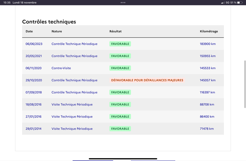246x161 pixels.
Task: Select date 06/11/2020
Action: tap(34, 68)
